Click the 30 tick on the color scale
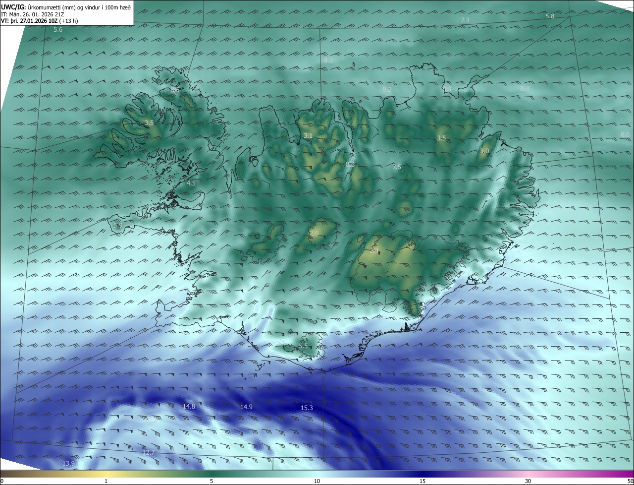 point(528,481)
